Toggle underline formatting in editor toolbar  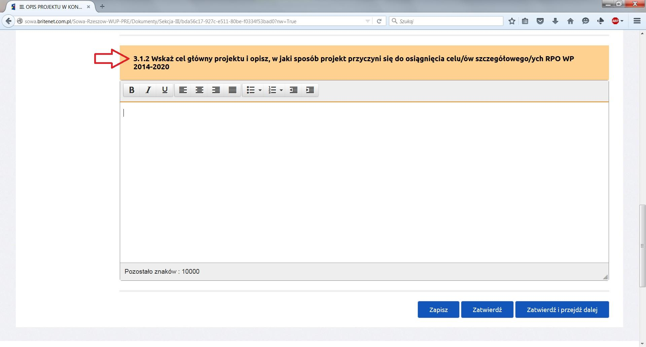click(x=165, y=90)
